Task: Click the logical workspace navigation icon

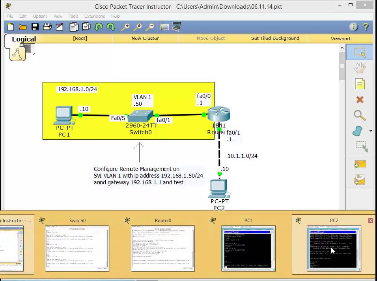Action: [x=18, y=54]
